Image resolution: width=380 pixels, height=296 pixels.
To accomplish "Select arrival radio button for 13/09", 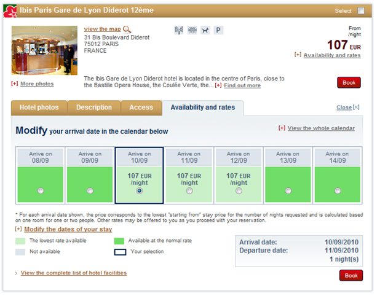I will pos(288,191).
